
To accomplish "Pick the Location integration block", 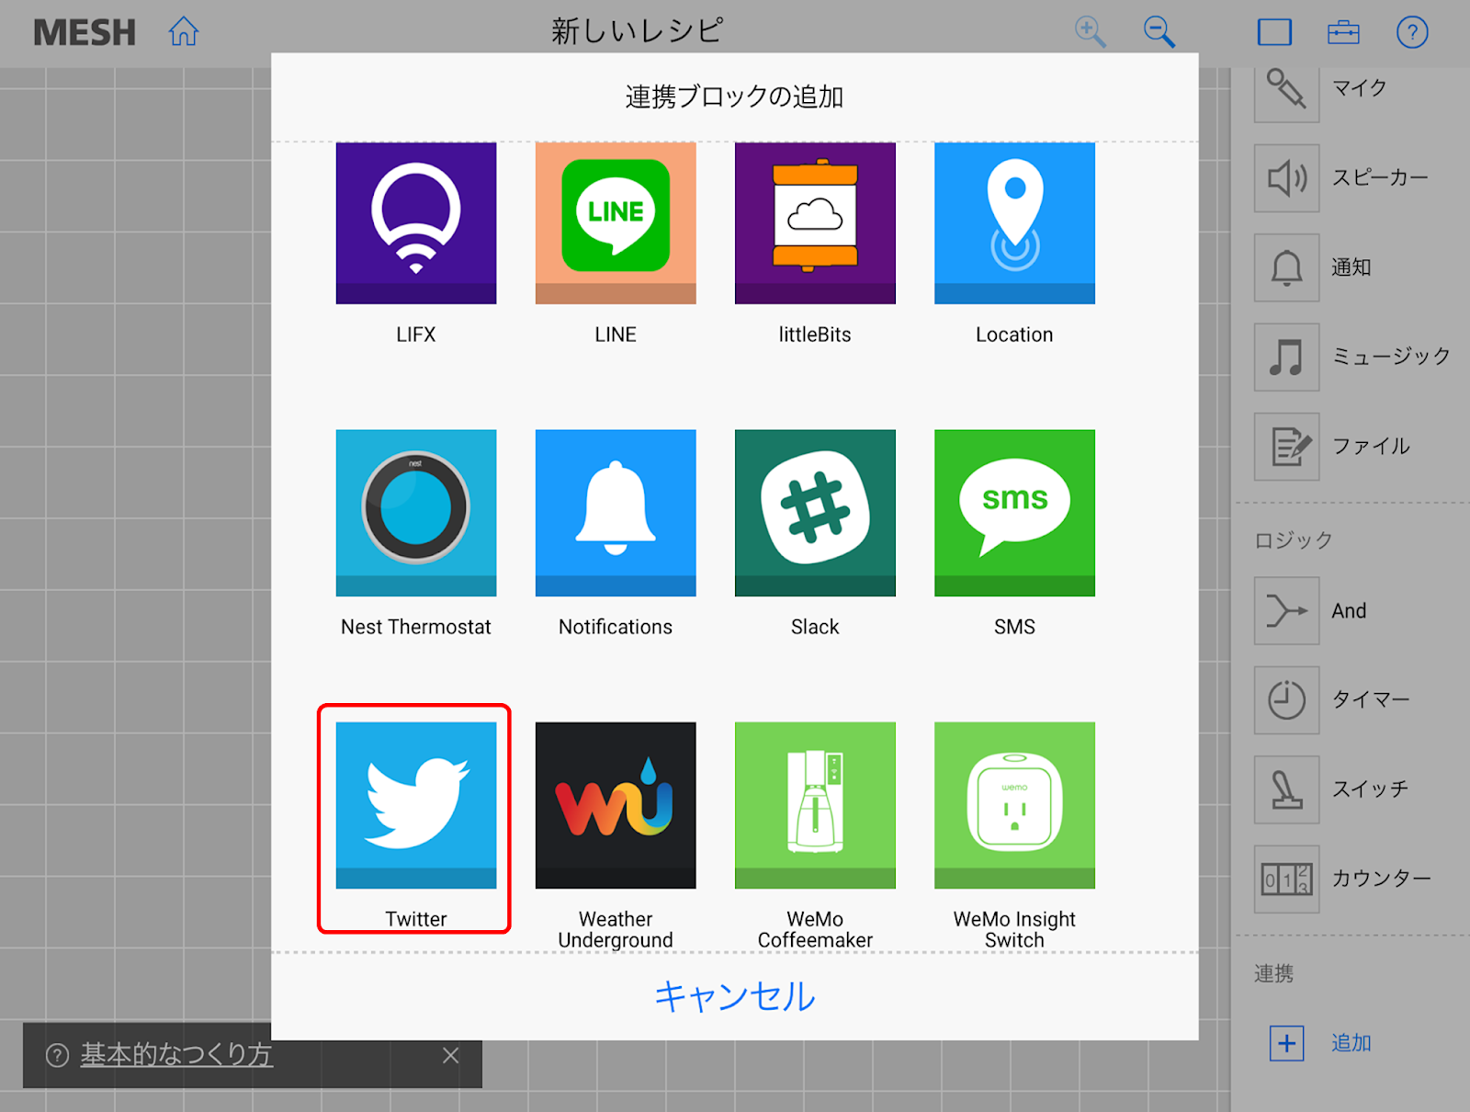I will coord(1014,223).
